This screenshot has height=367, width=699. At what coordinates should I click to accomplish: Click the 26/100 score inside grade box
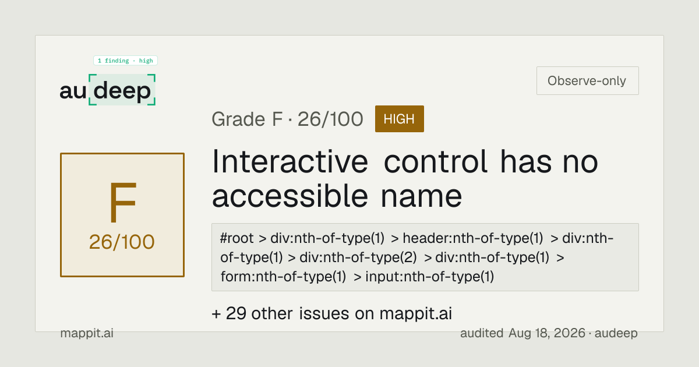(x=122, y=242)
